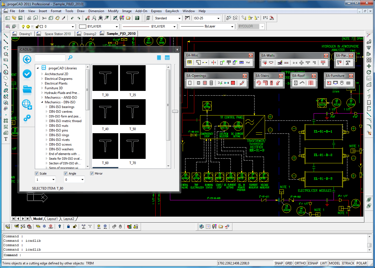This screenshot has height=268, width=375.
Task: Switch to the Layout1 tab
Action: click(x=52, y=219)
